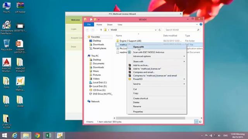This screenshot has width=248, height=139.
Task: Click the horizontal scrollbar in Win64 window
Action: 150,118
